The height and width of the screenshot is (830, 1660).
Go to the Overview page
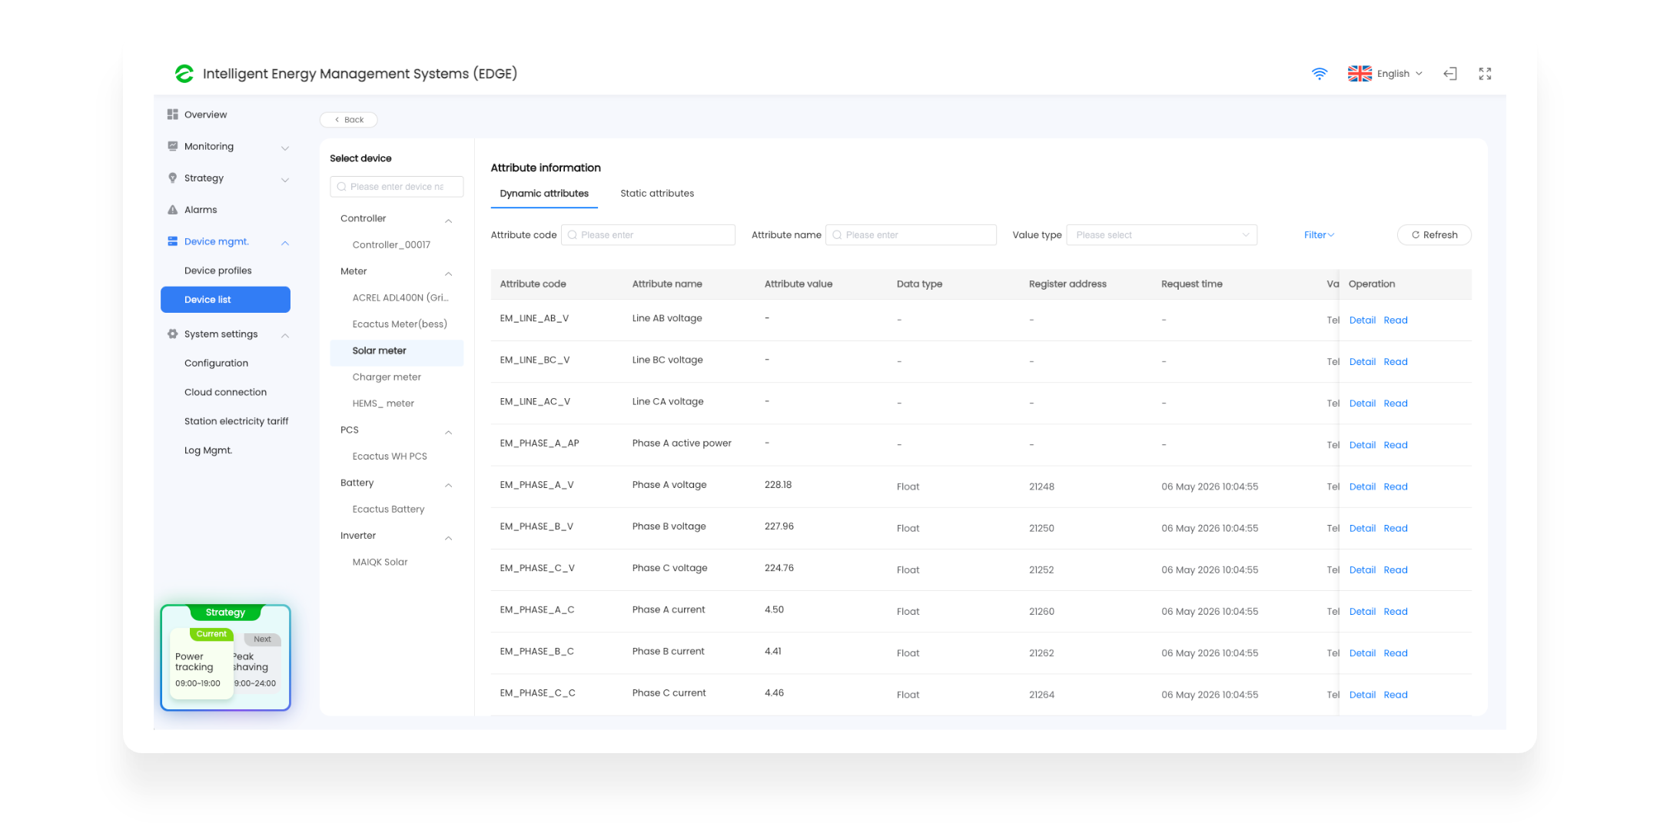pyautogui.click(x=205, y=115)
